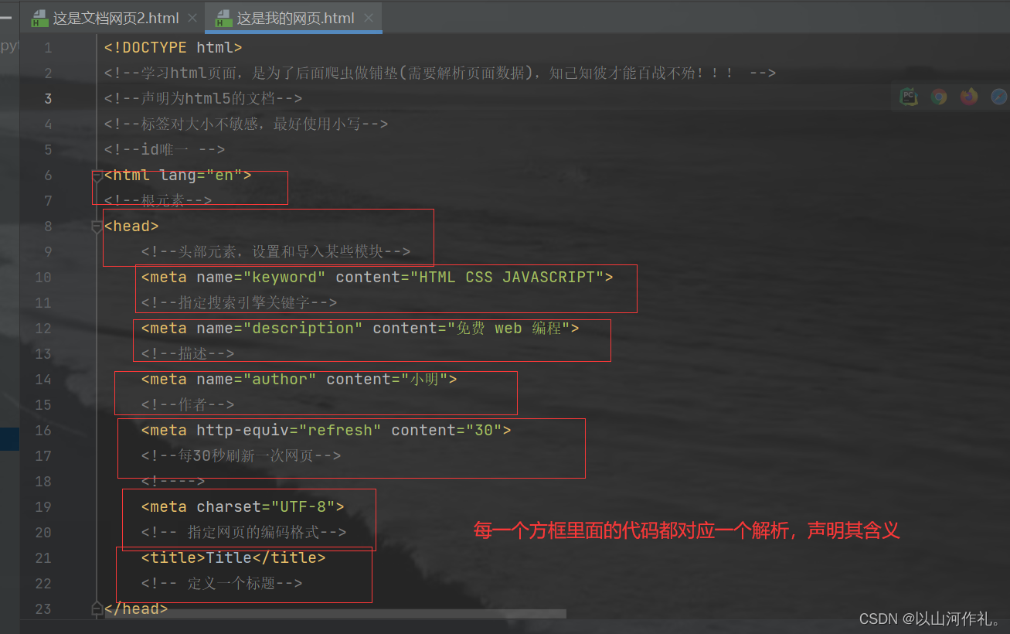Click the <!--指定搜索引擎关键字--> comment
Screen dimensions: 1010x634
pos(240,303)
